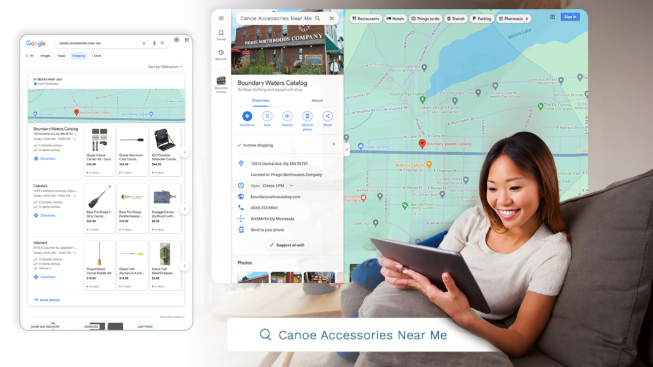Switch to the About tab
The height and width of the screenshot is (367, 653).
click(x=317, y=100)
